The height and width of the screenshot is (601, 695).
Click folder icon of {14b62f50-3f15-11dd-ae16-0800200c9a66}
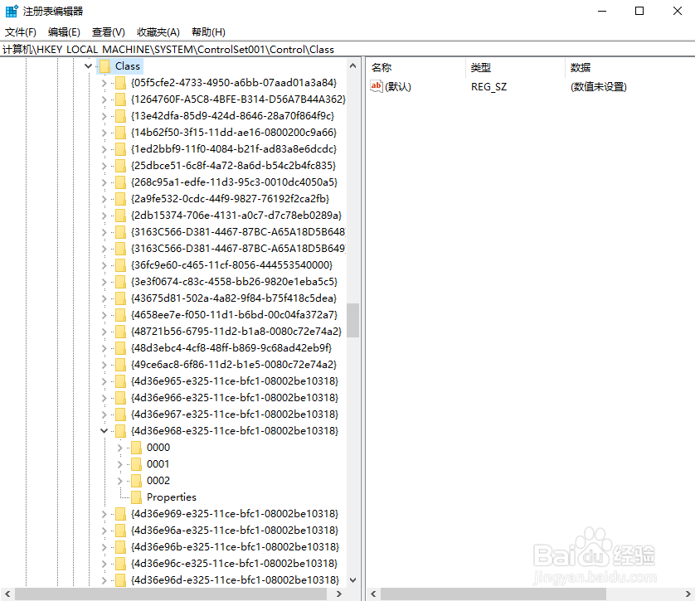pyautogui.click(x=120, y=133)
